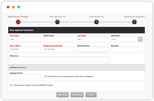Click the Save Order button

77,95
